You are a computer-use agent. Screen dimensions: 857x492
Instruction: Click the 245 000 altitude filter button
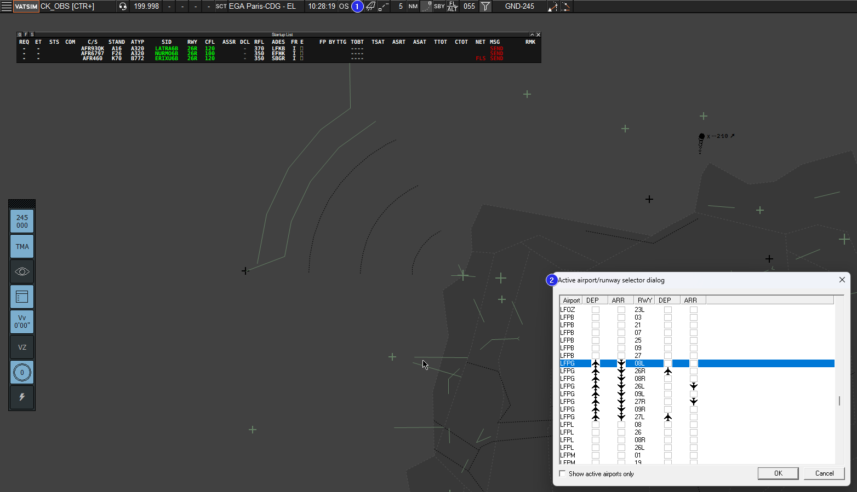tap(22, 221)
